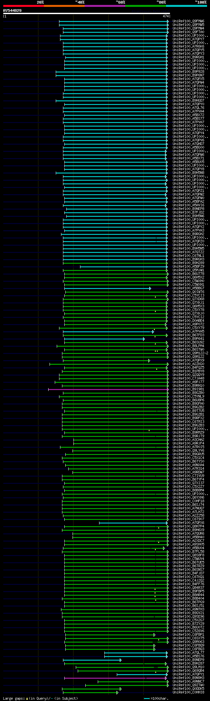Select hit label UniRef100_A7QHD7
This screenshot has width=210, height=701.
[x=188, y=144]
